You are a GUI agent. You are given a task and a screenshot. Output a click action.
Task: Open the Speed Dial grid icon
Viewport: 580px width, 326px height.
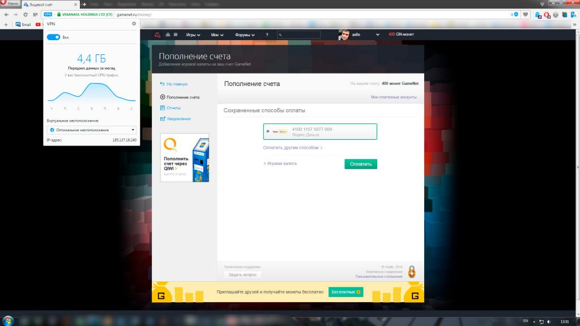35,14
